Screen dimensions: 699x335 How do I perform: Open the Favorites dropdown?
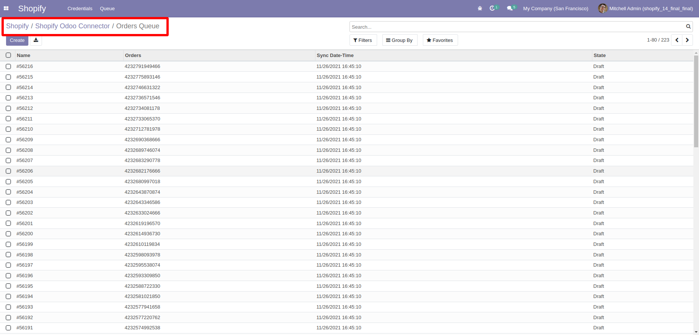(440, 40)
